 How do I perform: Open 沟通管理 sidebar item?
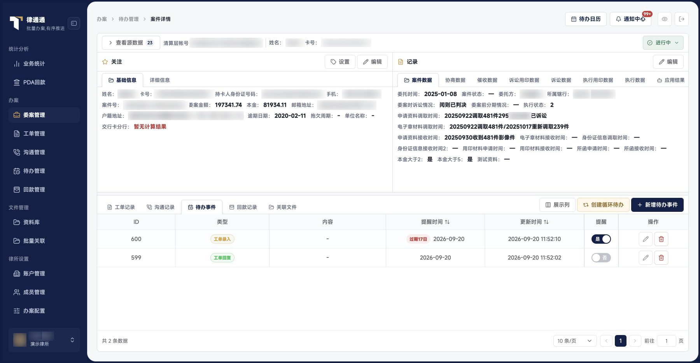point(44,152)
